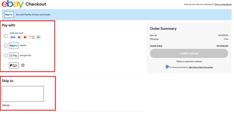The image size is (234, 114).
Task: Select the PayPal radio button
Action: 6,46
